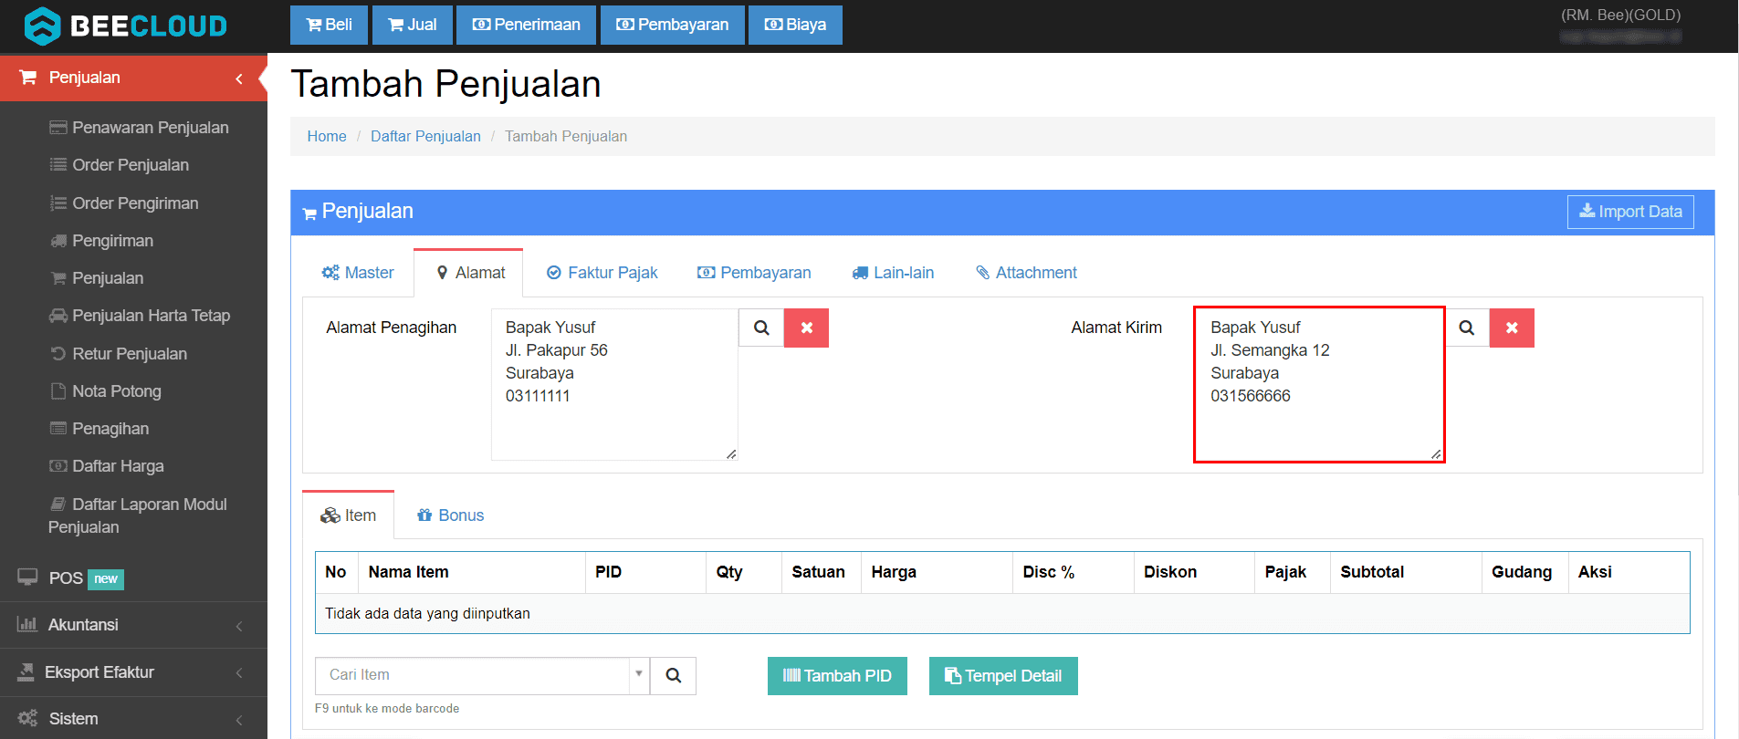Screen dimensions: 1739x739
Task: Click search icon next to Alamat Penagihan
Action: coord(761,328)
